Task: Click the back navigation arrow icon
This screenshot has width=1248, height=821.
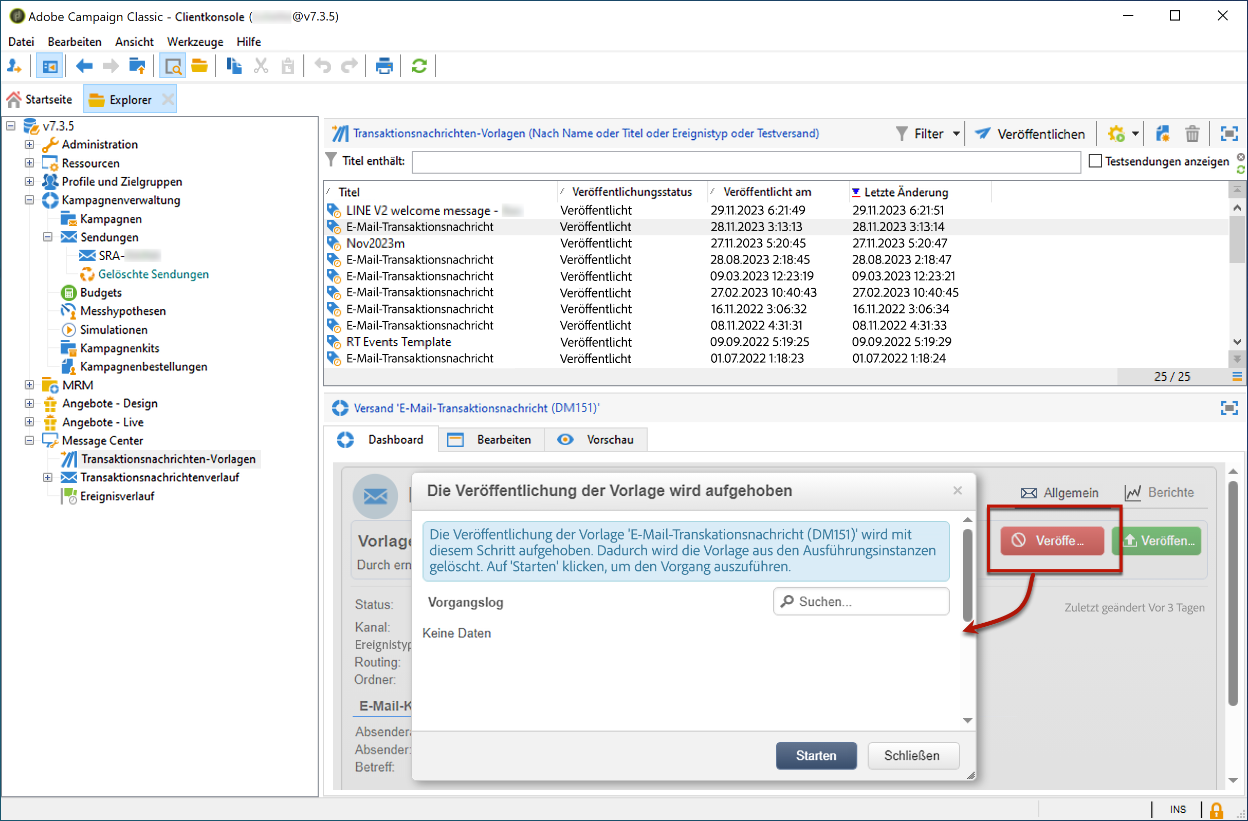Action: coord(84,66)
